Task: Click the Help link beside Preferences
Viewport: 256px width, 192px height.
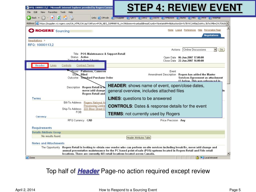Action: pos(200,30)
